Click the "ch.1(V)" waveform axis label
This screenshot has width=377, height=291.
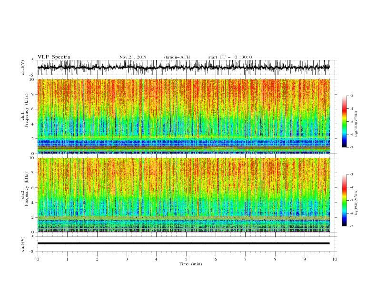click(x=23, y=68)
